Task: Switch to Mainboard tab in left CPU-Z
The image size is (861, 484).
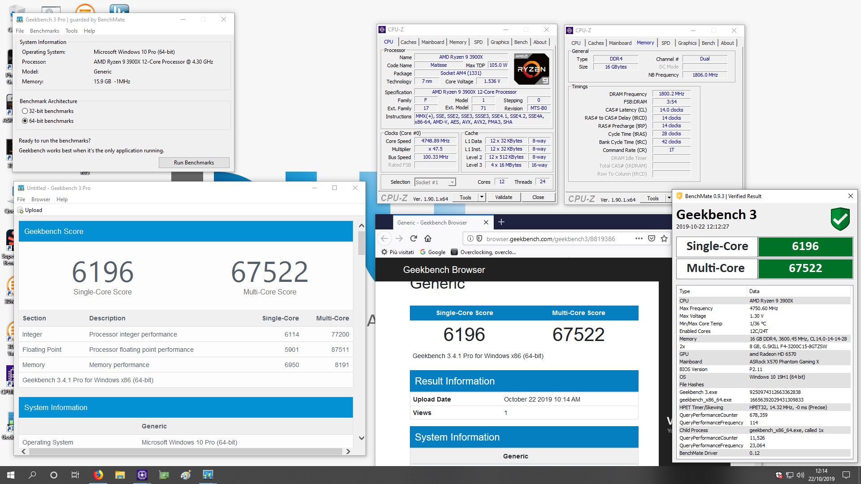Action: (x=433, y=42)
